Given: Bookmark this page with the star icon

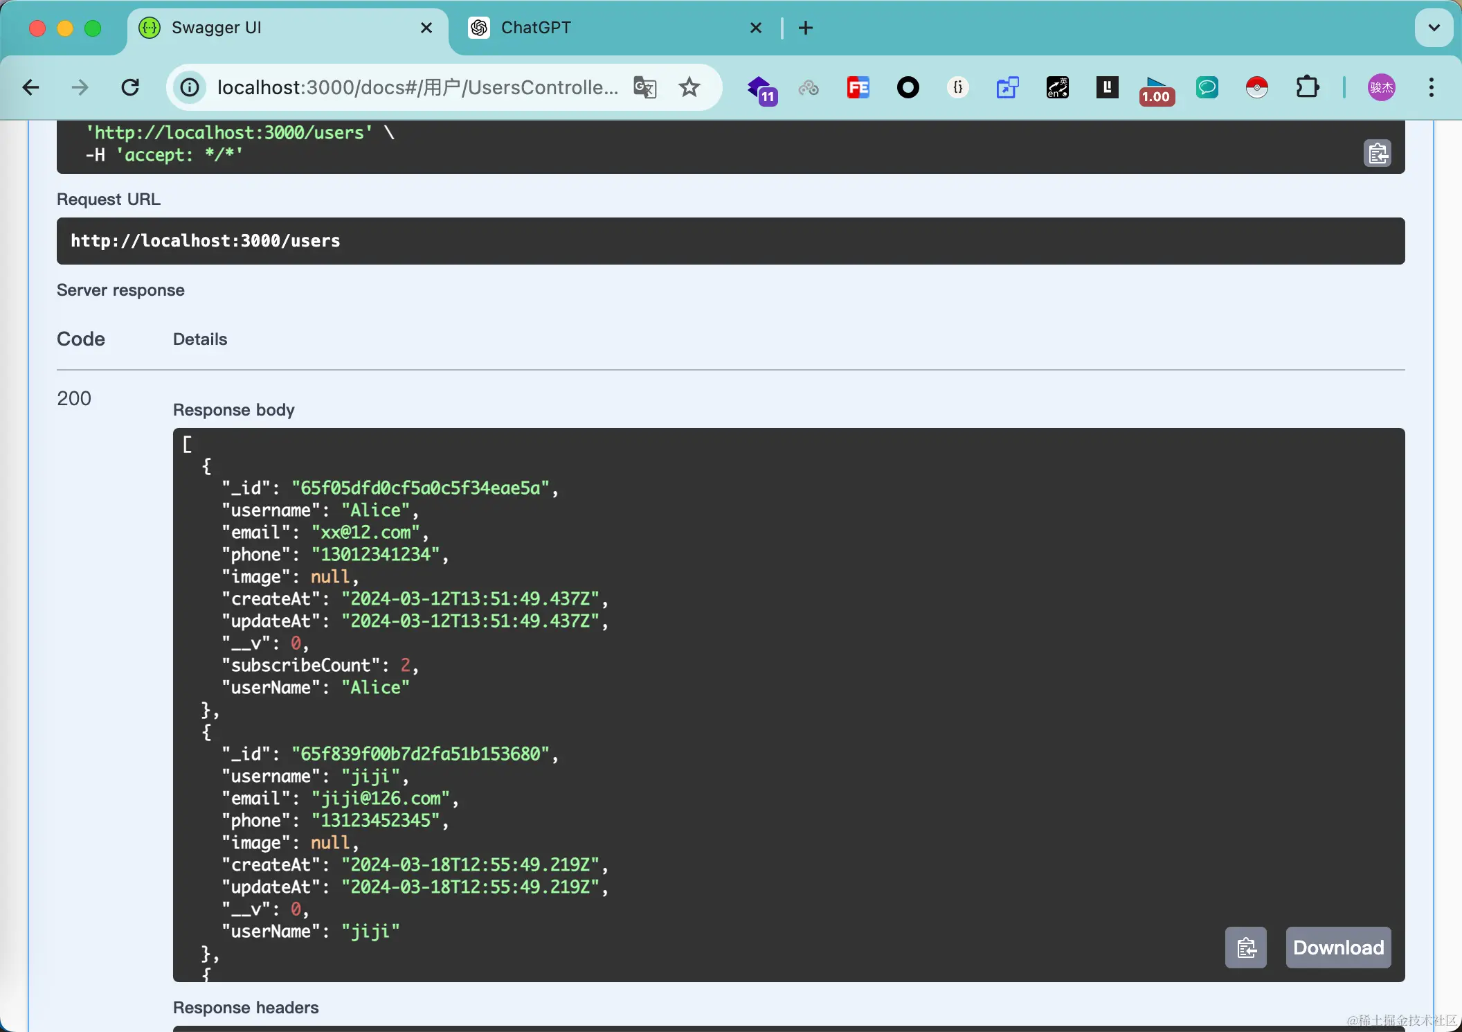Looking at the screenshot, I should 689,87.
